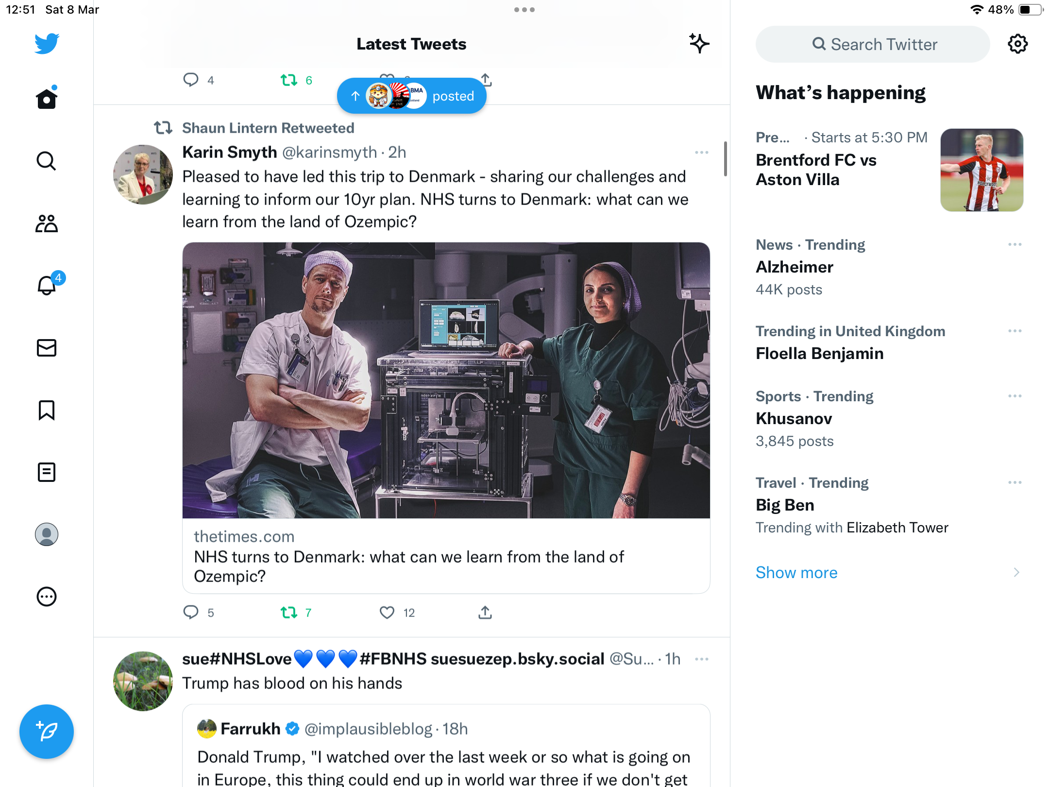Screen dimensions: 1049x787
Task: Open more options on Karin Smyth's tweet
Action: (x=702, y=153)
